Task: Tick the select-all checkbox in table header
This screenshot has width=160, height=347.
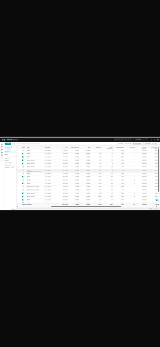Action: (x=18, y=147)
